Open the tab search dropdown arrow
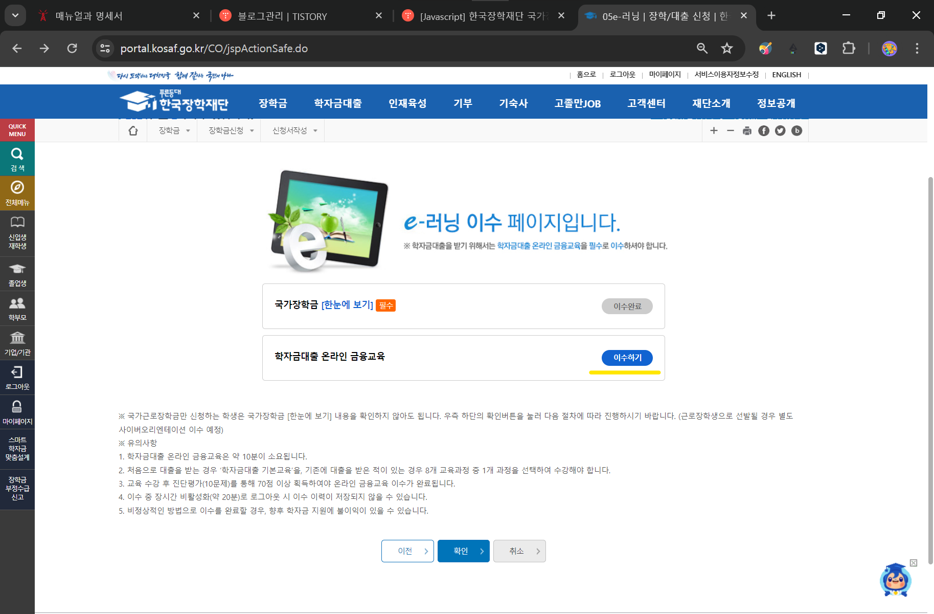Image resolution: width=934 pixels, height=614 pixels. click(15, 15)
